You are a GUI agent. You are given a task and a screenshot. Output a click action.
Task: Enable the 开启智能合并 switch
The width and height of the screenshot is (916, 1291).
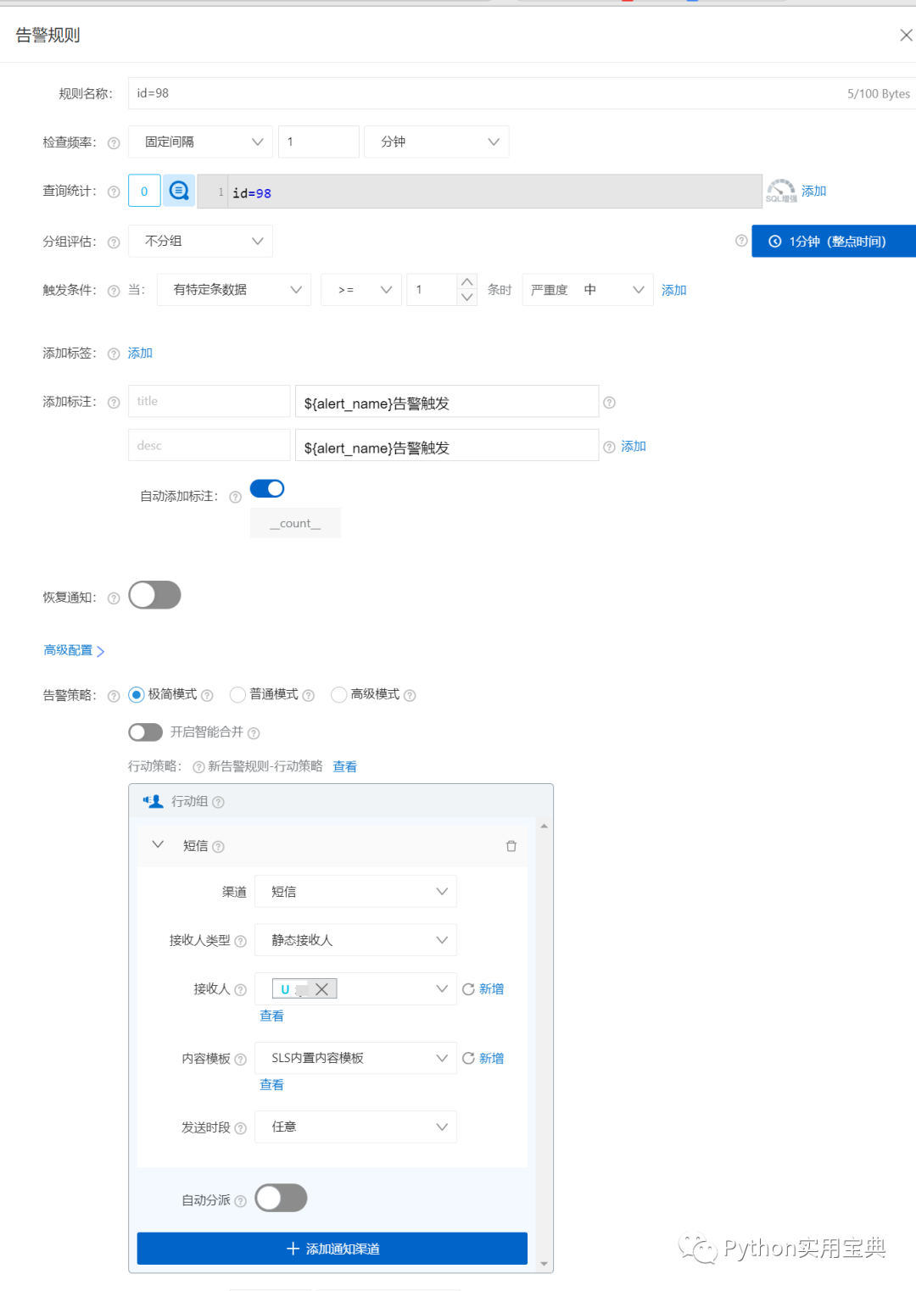coord(145,732)
